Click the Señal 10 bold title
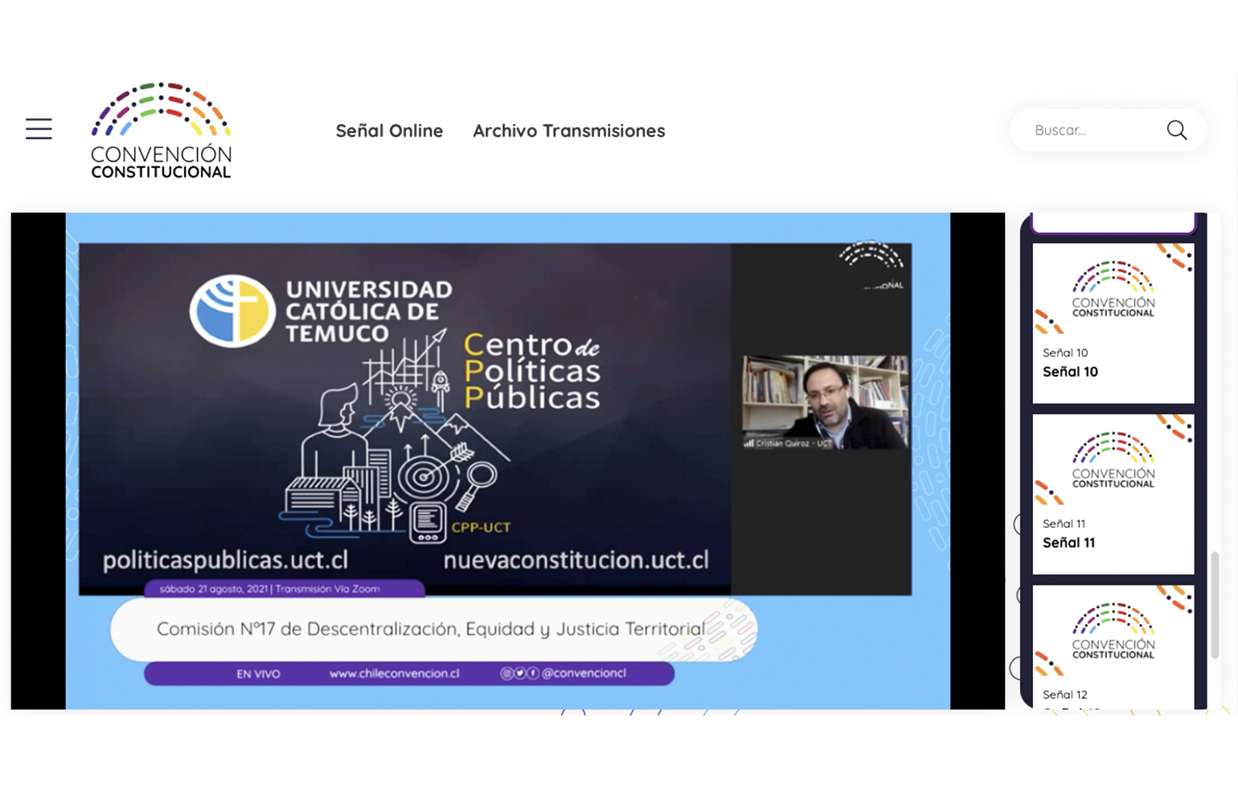Image resolution: width=1238 pixels, height=787 pixels. pyautogui.click(x=1070, y=372)
